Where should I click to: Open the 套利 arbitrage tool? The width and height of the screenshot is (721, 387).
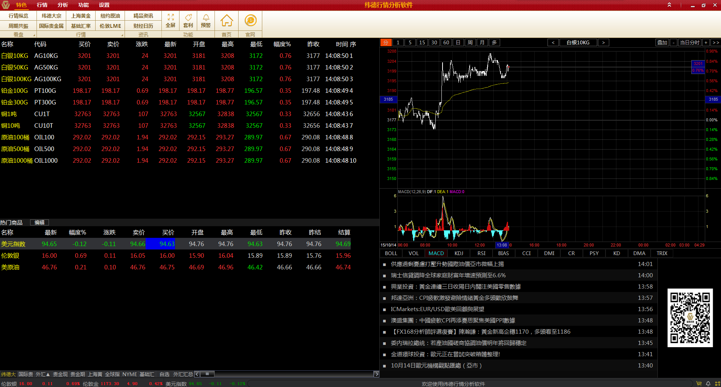pyautogui.click(x=188, y=21)
